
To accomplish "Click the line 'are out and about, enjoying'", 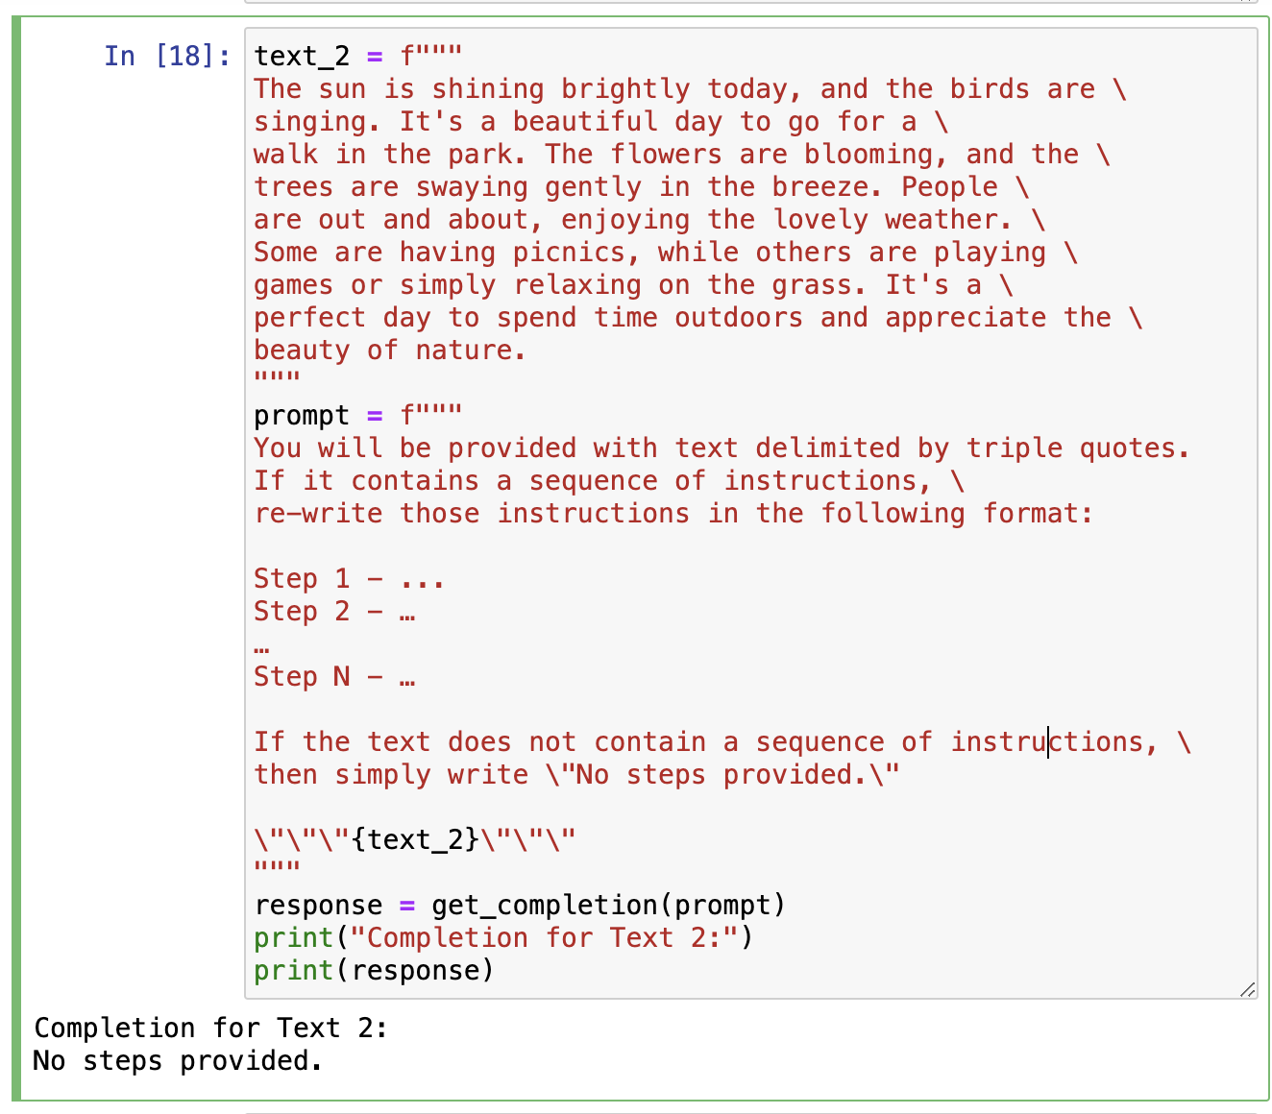I will (x=649, y=219).
